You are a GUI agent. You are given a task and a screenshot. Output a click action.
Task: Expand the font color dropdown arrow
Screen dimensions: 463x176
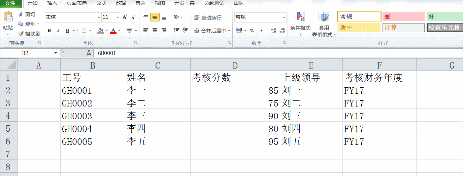pos(119,31)
